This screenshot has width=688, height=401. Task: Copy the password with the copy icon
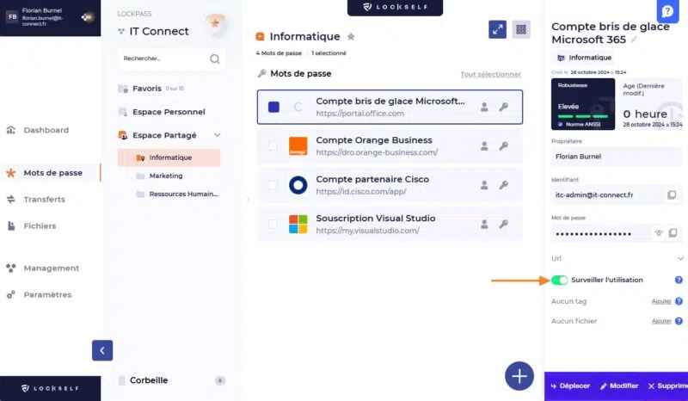[673, 233]
